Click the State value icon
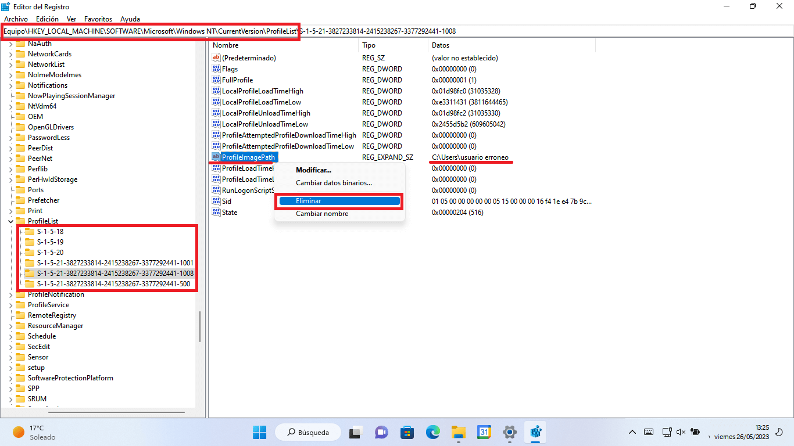Viewport: 794px width, 446px height. coord(216,213)
